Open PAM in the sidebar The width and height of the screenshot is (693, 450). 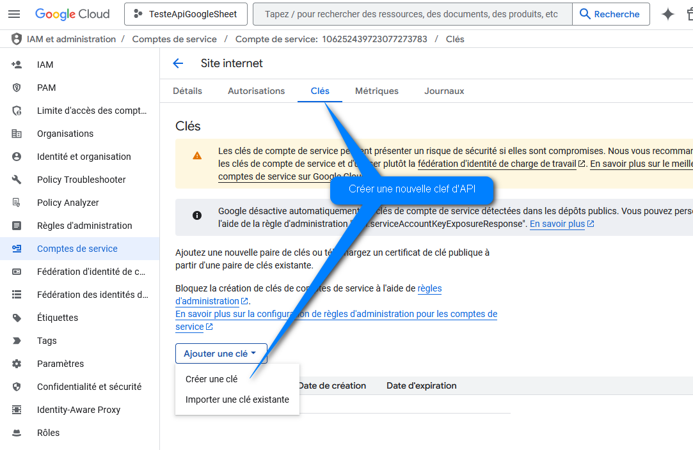coord(79,88)
